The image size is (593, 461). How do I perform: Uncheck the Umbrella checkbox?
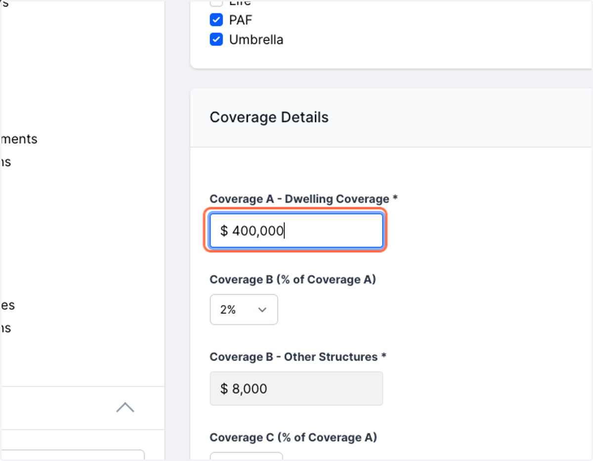[216, 40]
